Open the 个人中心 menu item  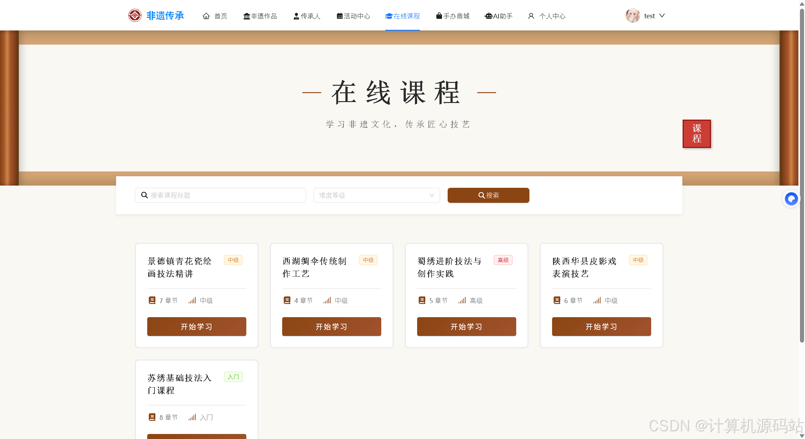coord(552,16)
